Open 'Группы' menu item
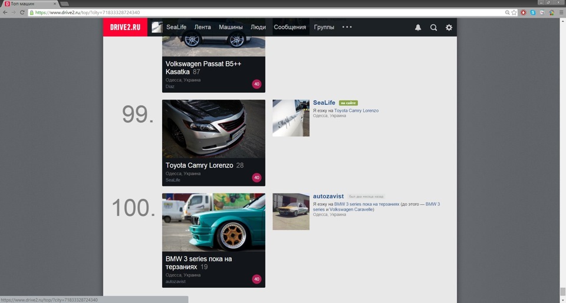This screenshot has width=566, height=303. tap(324, 27)
